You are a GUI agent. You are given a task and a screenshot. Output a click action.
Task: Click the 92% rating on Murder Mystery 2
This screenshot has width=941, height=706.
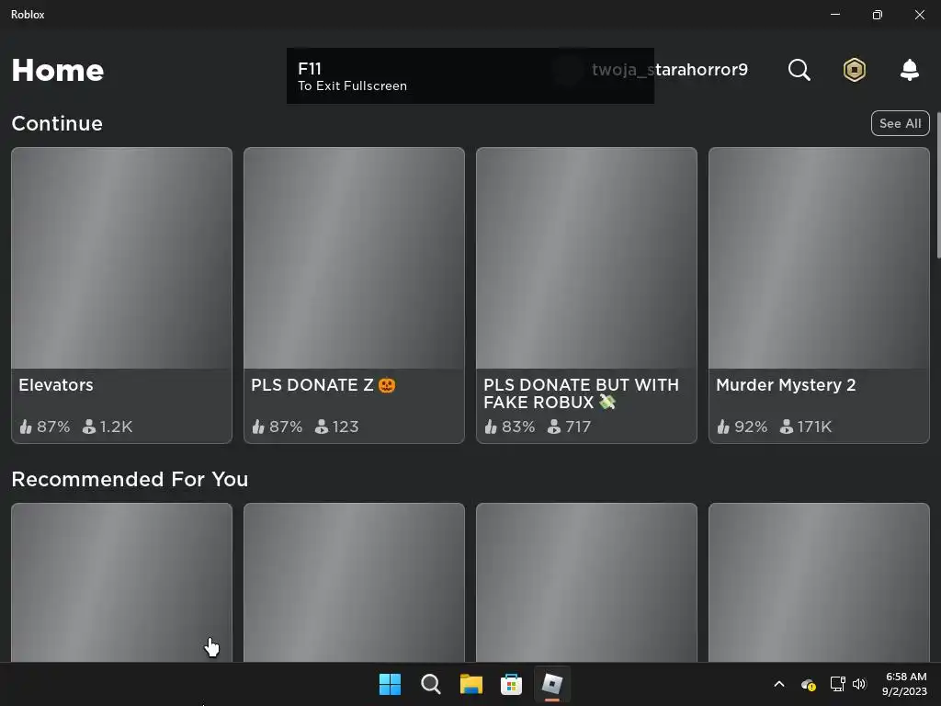coord(751,427)
